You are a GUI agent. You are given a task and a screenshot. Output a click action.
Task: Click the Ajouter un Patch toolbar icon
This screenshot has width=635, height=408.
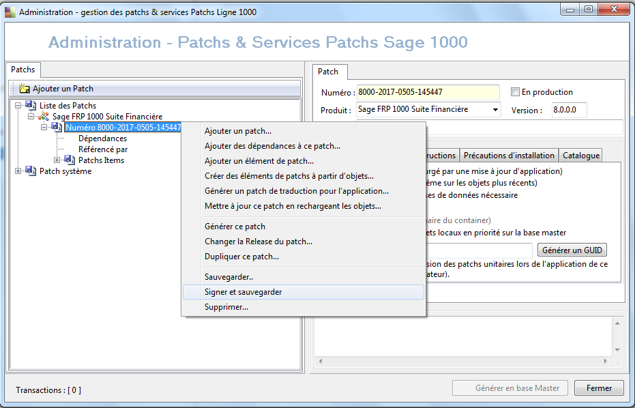25,88
